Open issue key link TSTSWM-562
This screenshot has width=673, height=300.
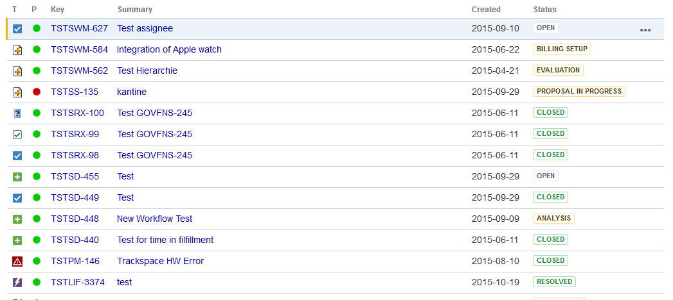pyautogui.click(x=79, y=71)
